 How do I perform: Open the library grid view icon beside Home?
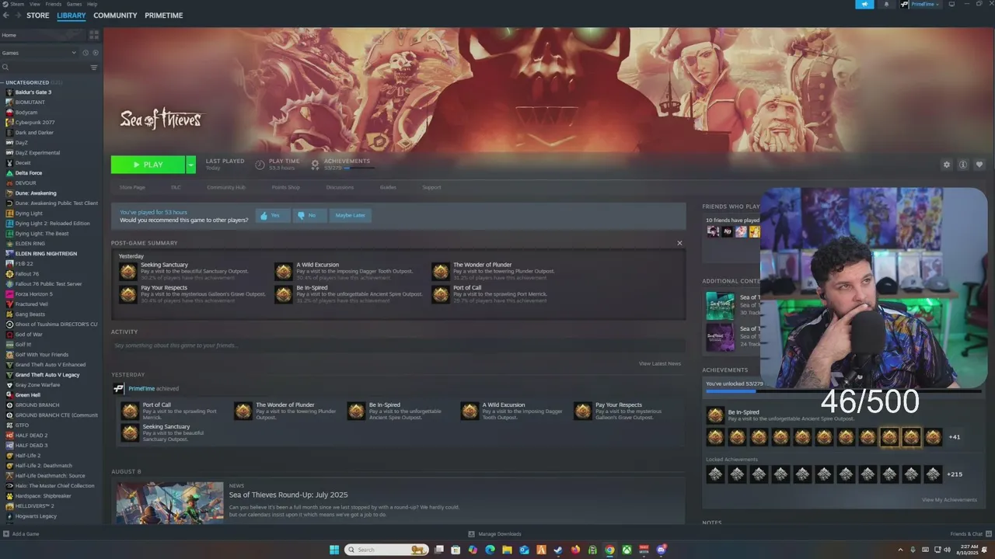(94, 35)
